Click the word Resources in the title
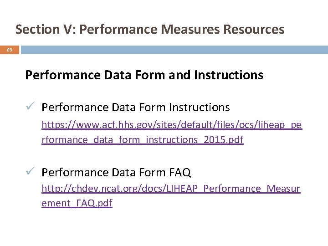Screen dimensions: 328x246 click(254, 29)
